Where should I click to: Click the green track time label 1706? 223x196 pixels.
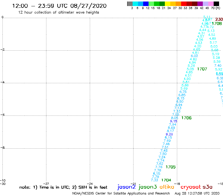[187, 118]
